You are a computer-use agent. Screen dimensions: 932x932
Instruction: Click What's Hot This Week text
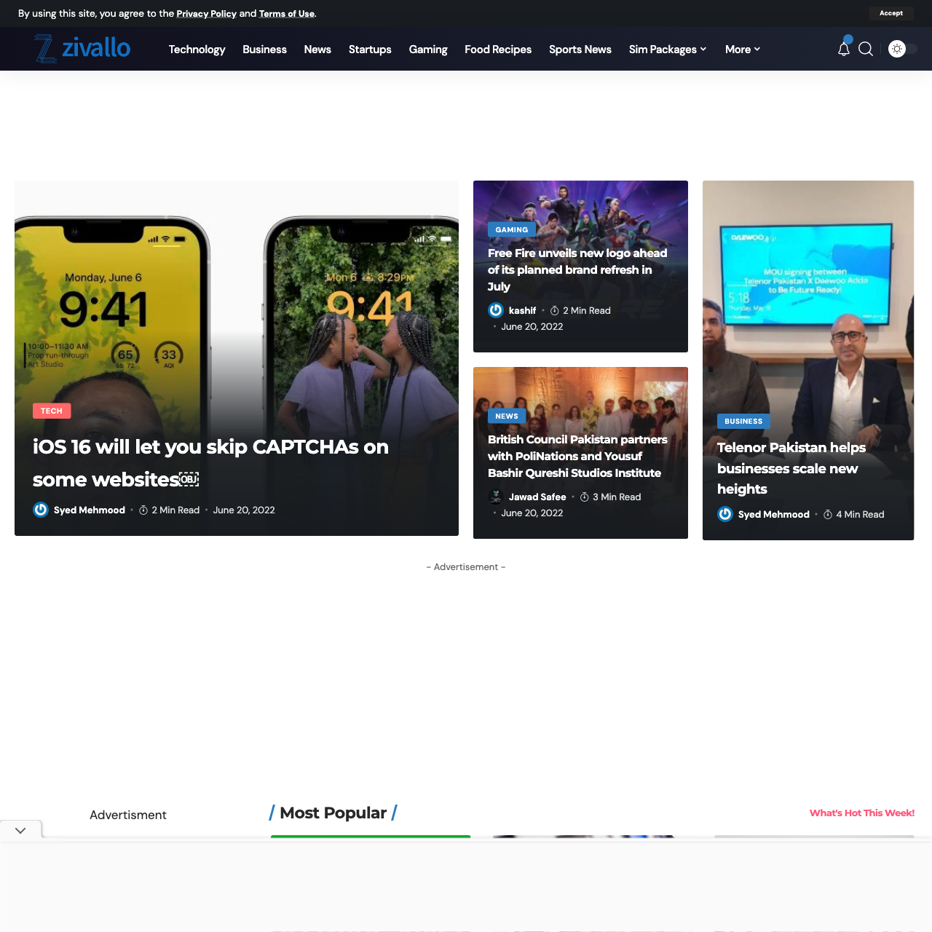click(862, 813)
